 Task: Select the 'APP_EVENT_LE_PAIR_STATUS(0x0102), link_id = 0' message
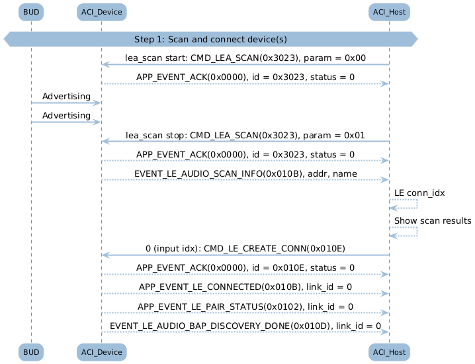click(245, 306)
